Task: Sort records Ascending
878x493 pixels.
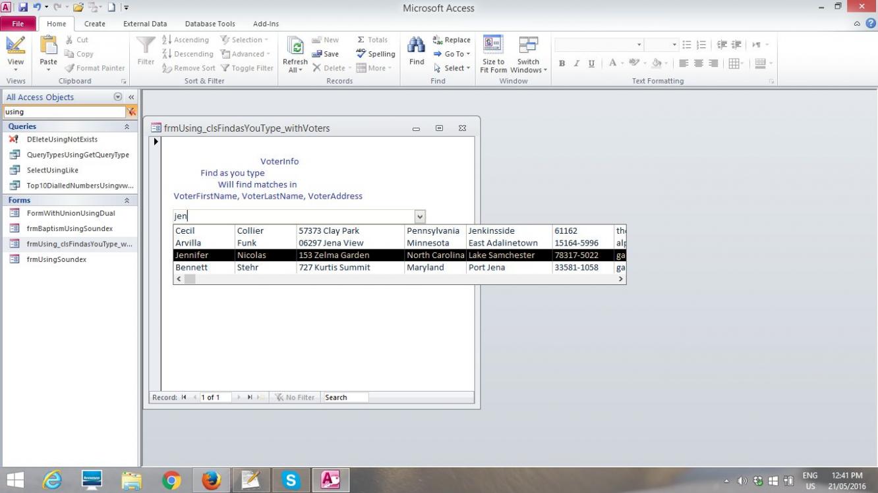Action: [x=185, y=40]
